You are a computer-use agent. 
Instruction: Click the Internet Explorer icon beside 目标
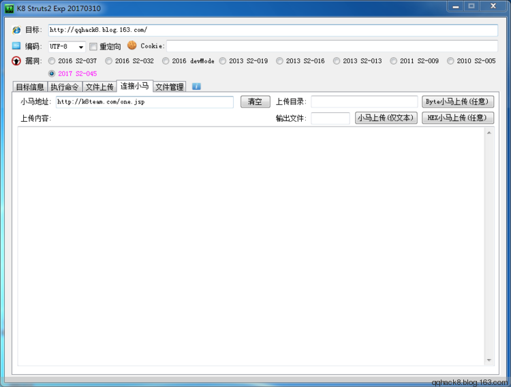point(16,30)
